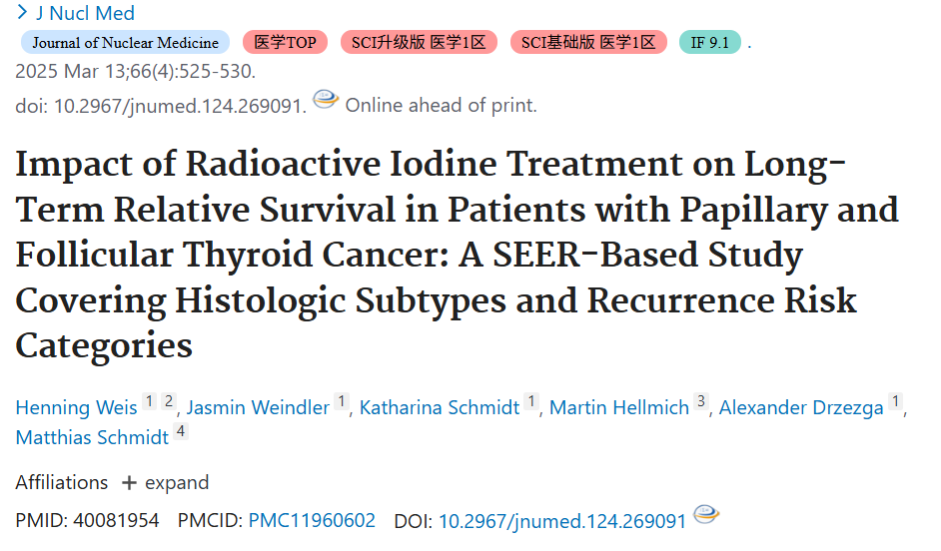Click affiliation superscript 4 of Matthias Schmidt
The image size is (941, 551).
click(x=181, y=430)
